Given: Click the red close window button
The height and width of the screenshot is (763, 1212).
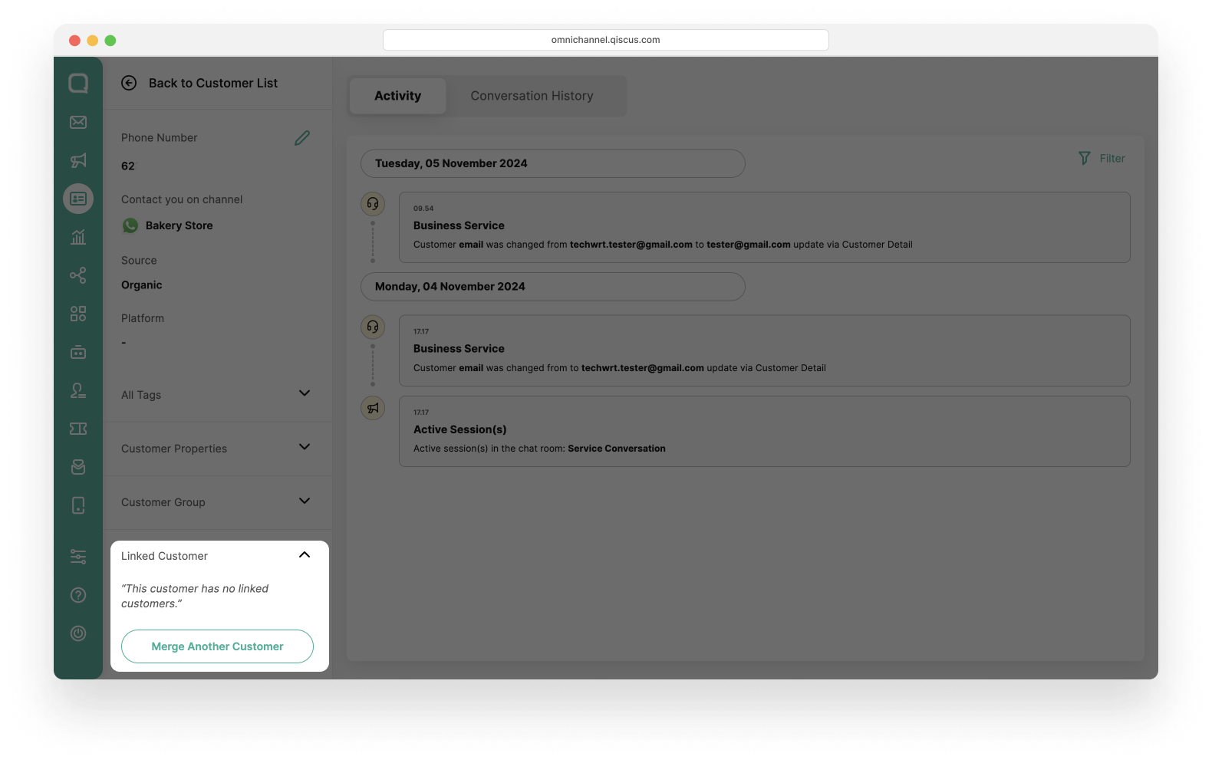Looking at the screenshot, I should tap(74, 41).
